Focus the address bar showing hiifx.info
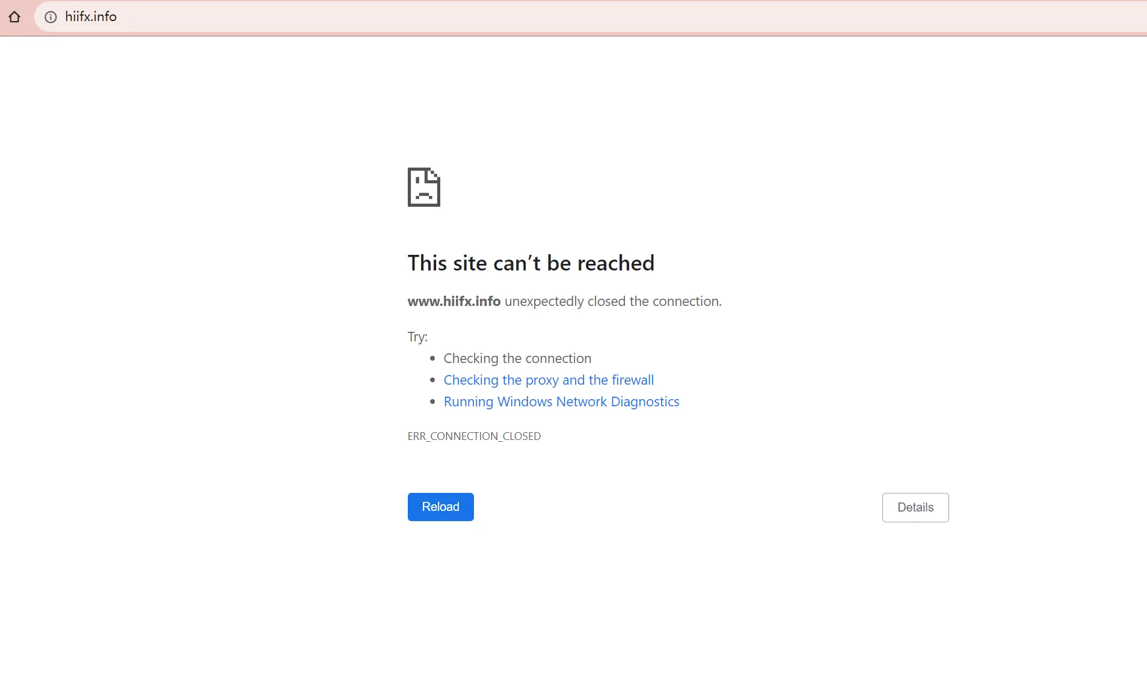This screenshot has width=1147, height=678. pos(589,17)
